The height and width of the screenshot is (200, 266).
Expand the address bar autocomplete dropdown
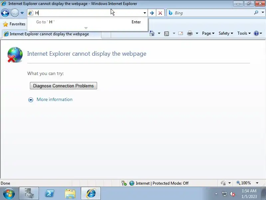(x=145, y=13)
